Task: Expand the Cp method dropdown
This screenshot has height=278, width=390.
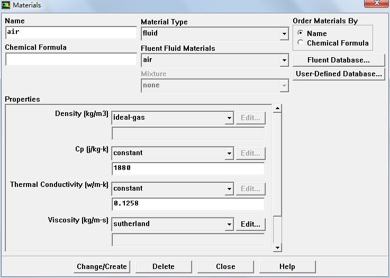Action: (x=229, y=154)
